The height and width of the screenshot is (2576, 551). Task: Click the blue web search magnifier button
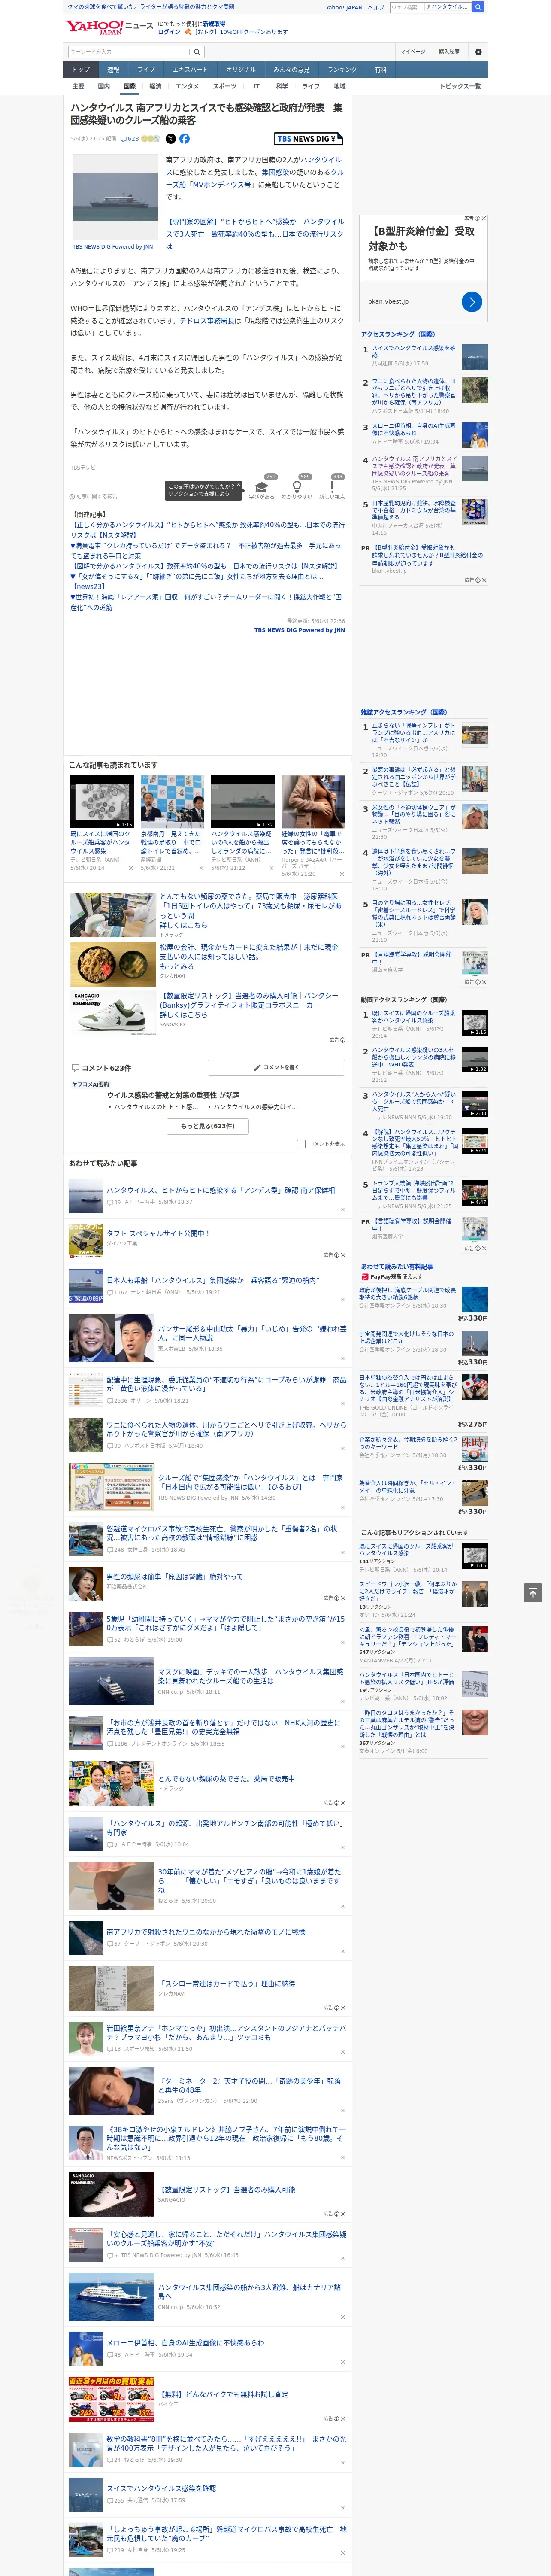tap(478, 7)
